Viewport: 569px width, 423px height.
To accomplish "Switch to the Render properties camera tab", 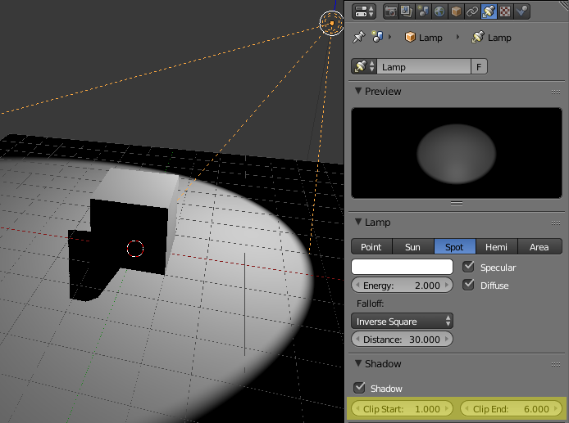I will coord(391,11).
